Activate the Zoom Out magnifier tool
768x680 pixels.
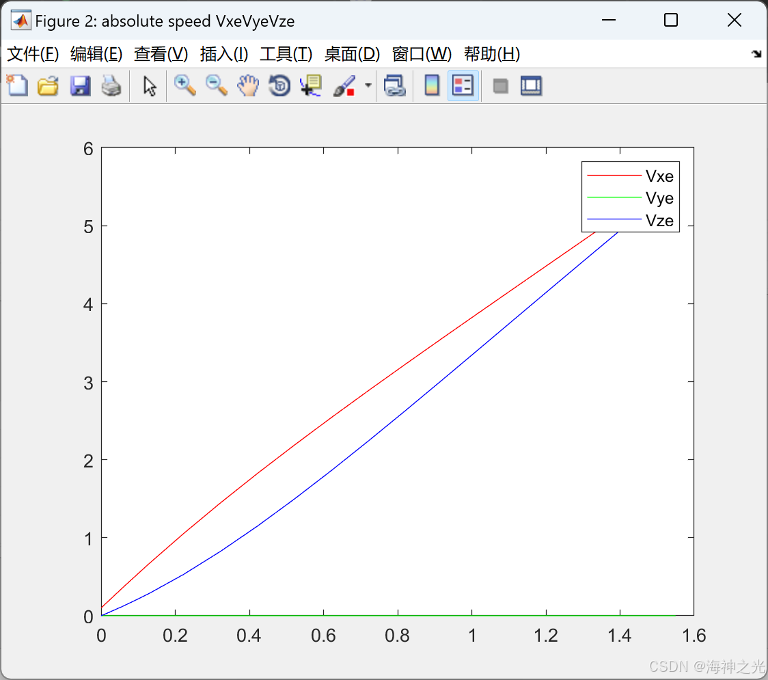pyautogui.click(x=217, y=85)
